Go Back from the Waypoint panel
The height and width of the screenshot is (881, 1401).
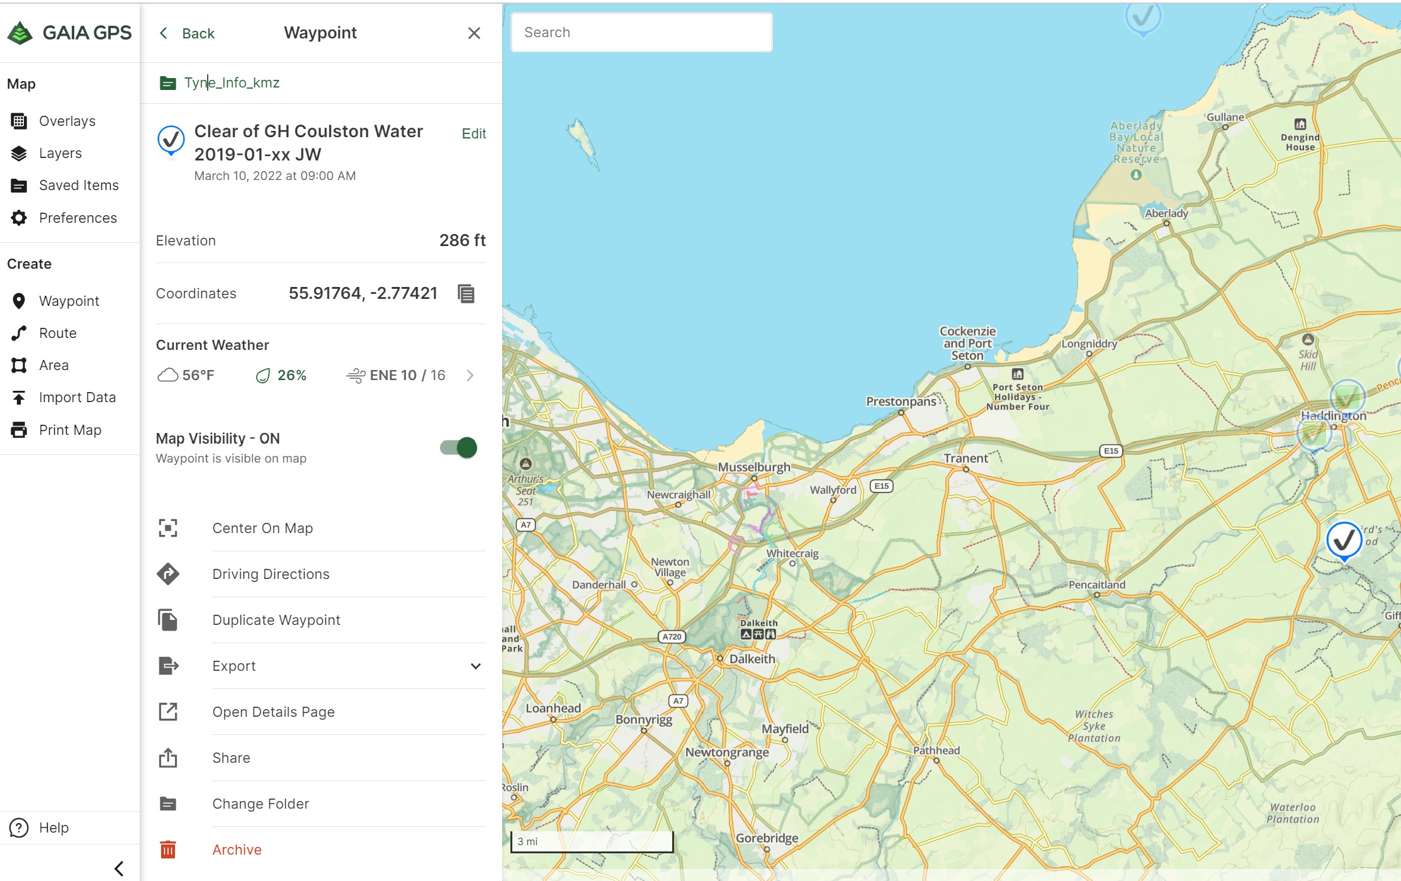[188, 33]
